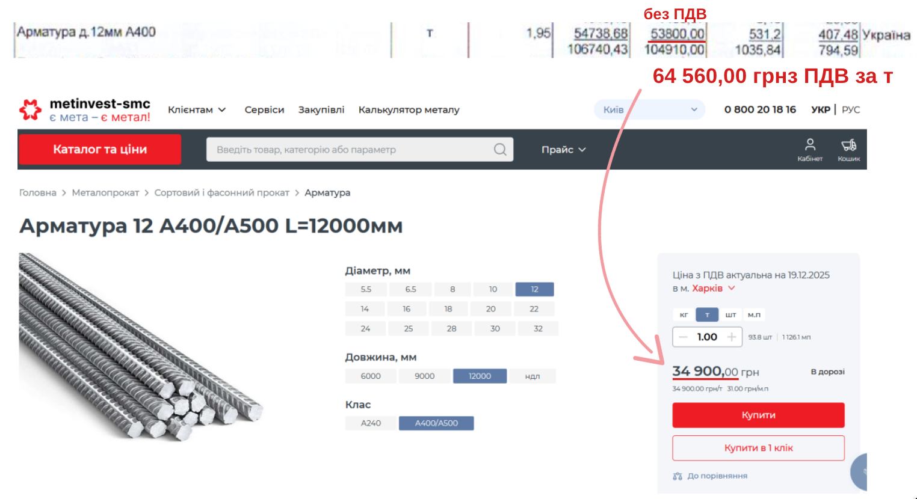The height and width of the screenshot is (499, 917).
Task: Click the Купити в 1 клік button
Action: click(x=758, y=448)
